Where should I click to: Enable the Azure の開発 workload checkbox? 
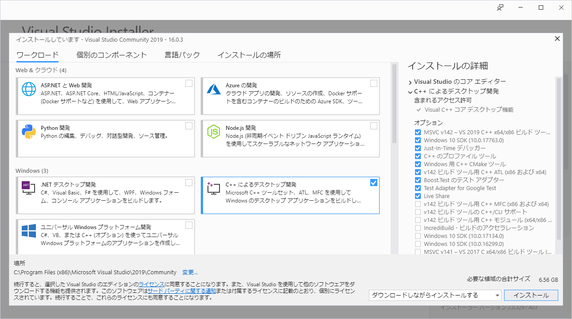tap(374, 83)
